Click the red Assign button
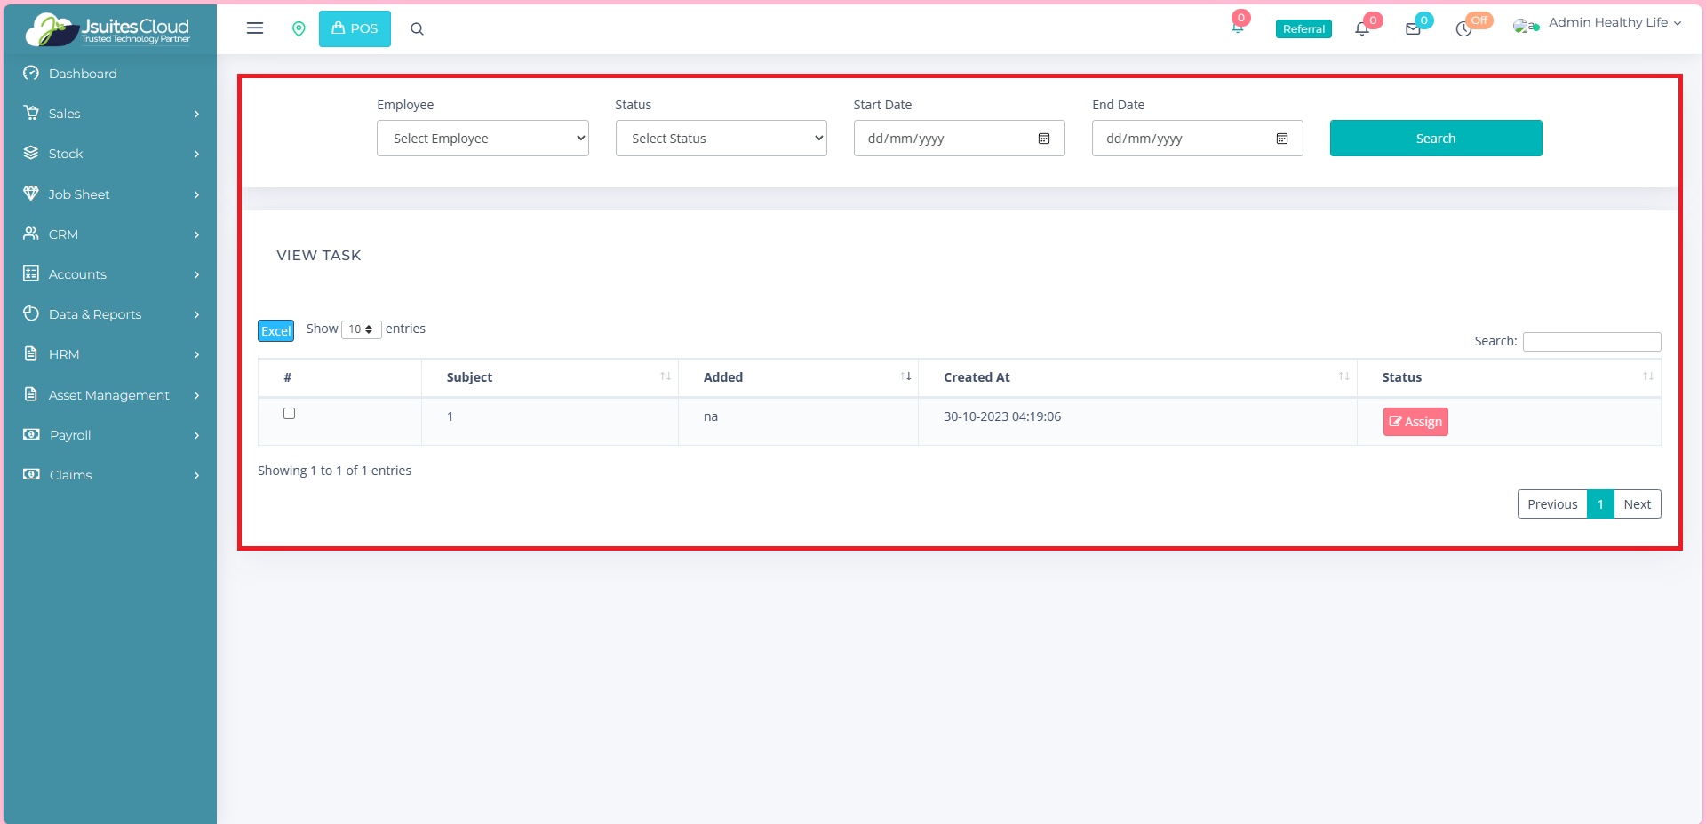Image resolution: width=1706 pixels, height=824 pixels. coord(1415,422)
